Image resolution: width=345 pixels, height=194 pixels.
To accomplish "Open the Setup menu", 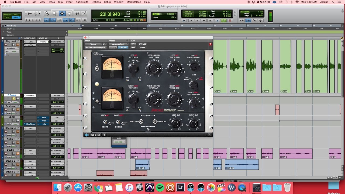I will pyautogui.click(x=107, y=2).
